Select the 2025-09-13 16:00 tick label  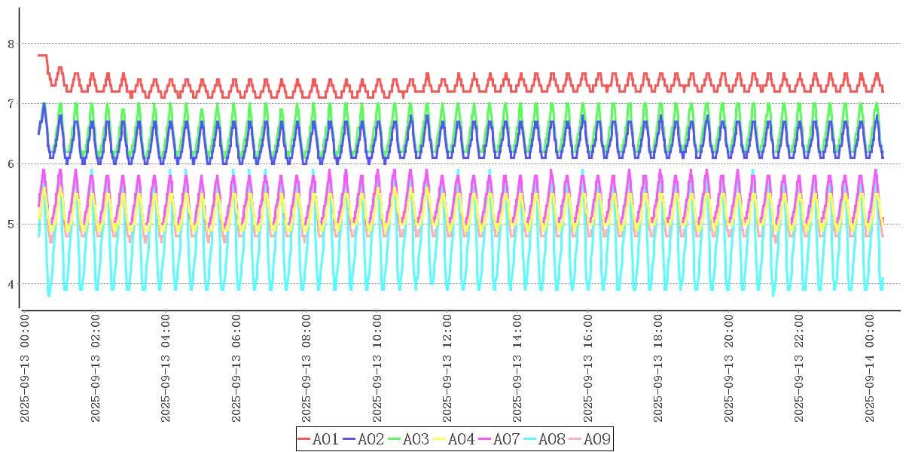click(x=588, y=369)
